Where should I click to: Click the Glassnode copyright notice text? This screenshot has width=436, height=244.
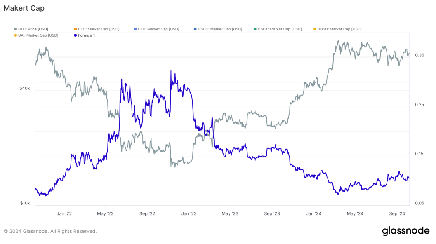click(50, 231)
